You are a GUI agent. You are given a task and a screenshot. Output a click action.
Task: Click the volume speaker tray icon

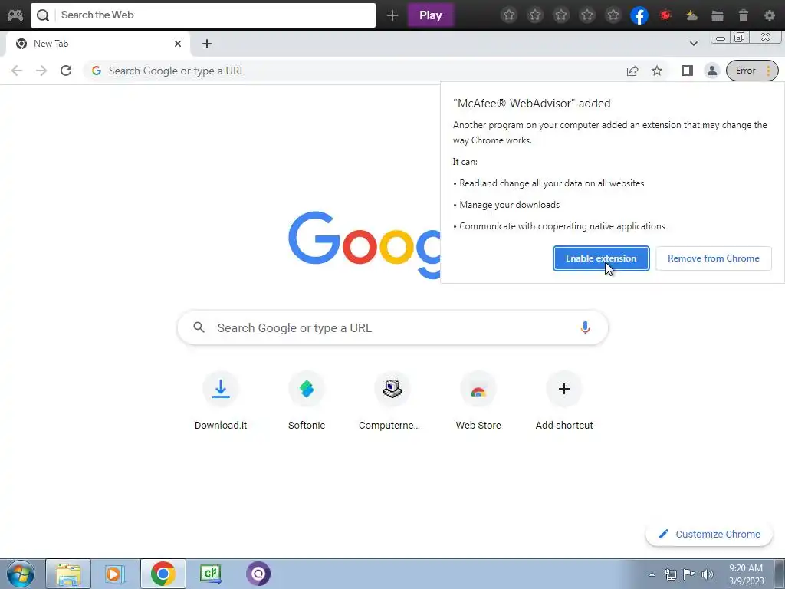708,574
